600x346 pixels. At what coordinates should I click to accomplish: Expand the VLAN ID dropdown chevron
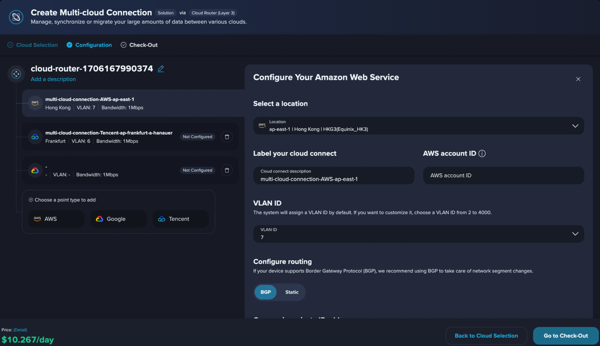[x=575, y=234]
